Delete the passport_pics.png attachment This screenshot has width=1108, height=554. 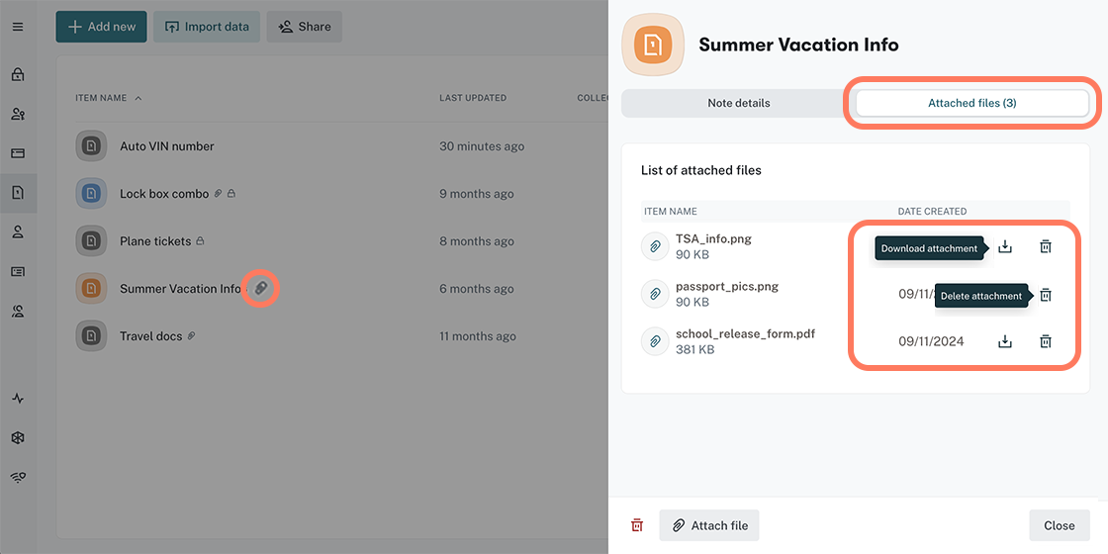(1046, 295)
